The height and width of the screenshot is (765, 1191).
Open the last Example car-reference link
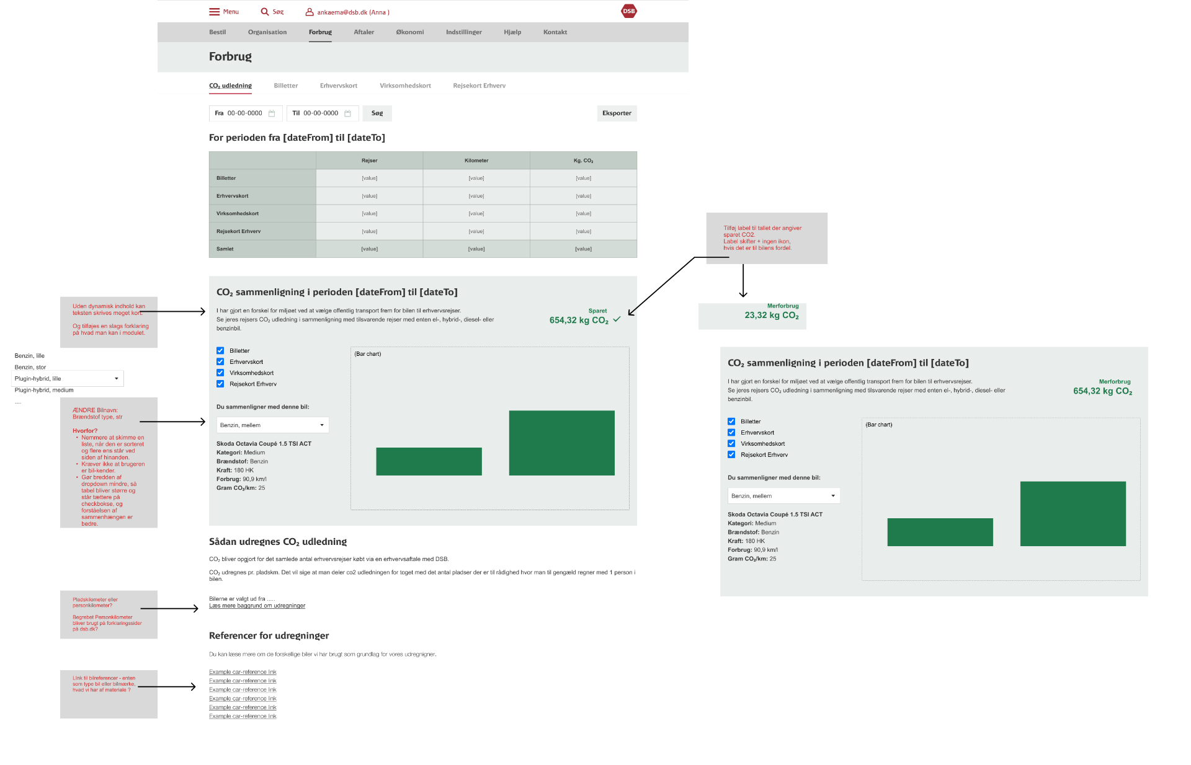pos(243,716)
